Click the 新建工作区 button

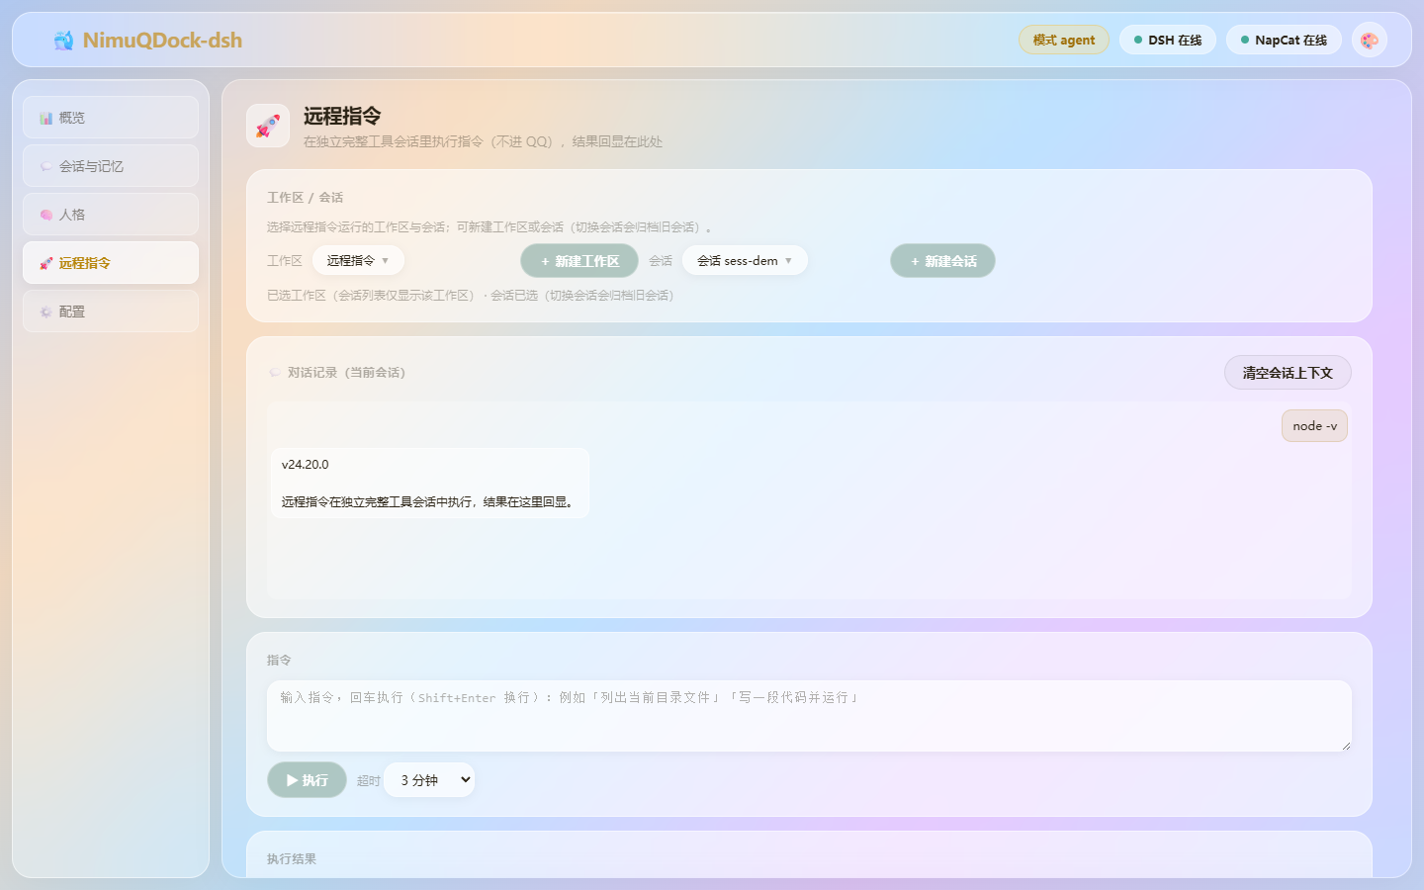pyautogui.click(x=579, y=261)
